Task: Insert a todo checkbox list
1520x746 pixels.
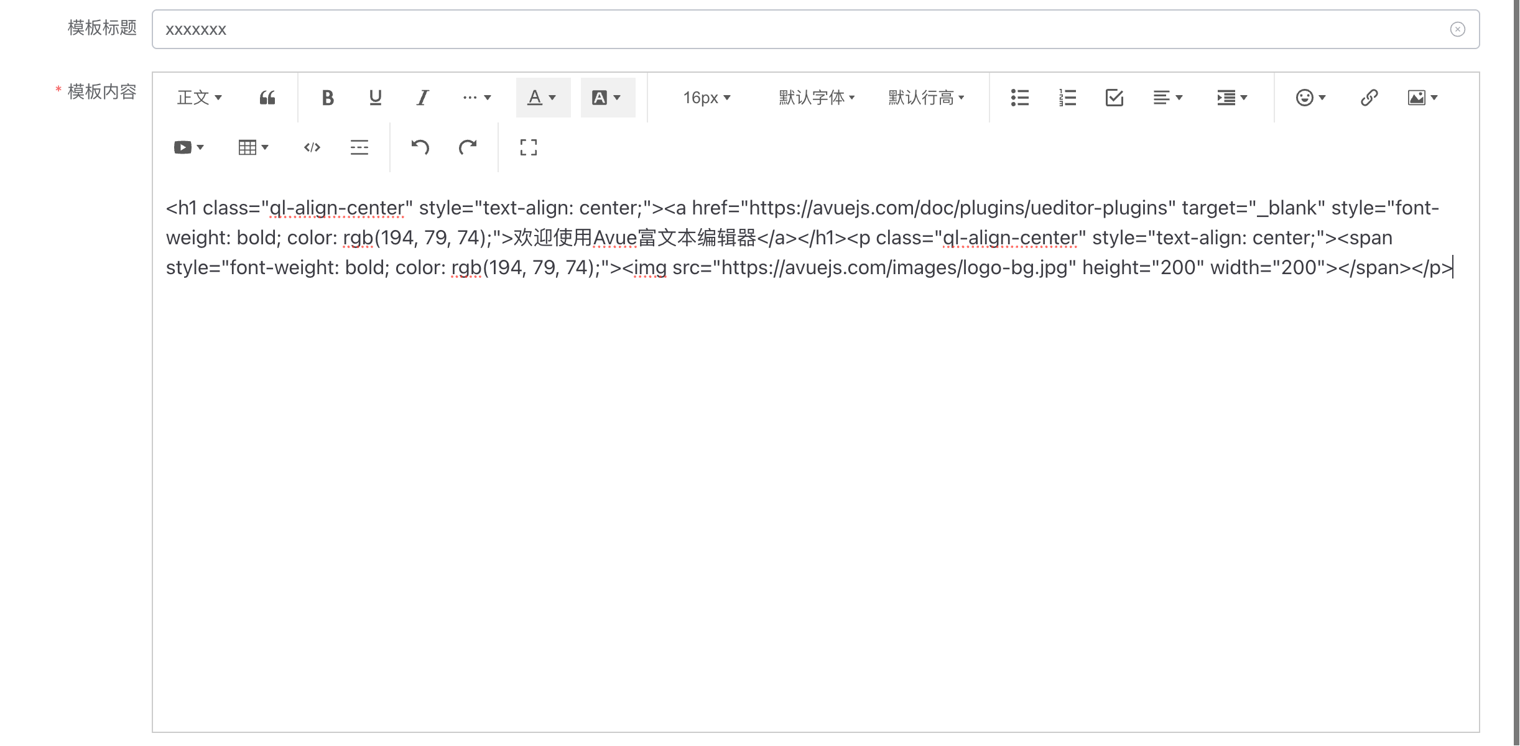Action: [1114, 98]
